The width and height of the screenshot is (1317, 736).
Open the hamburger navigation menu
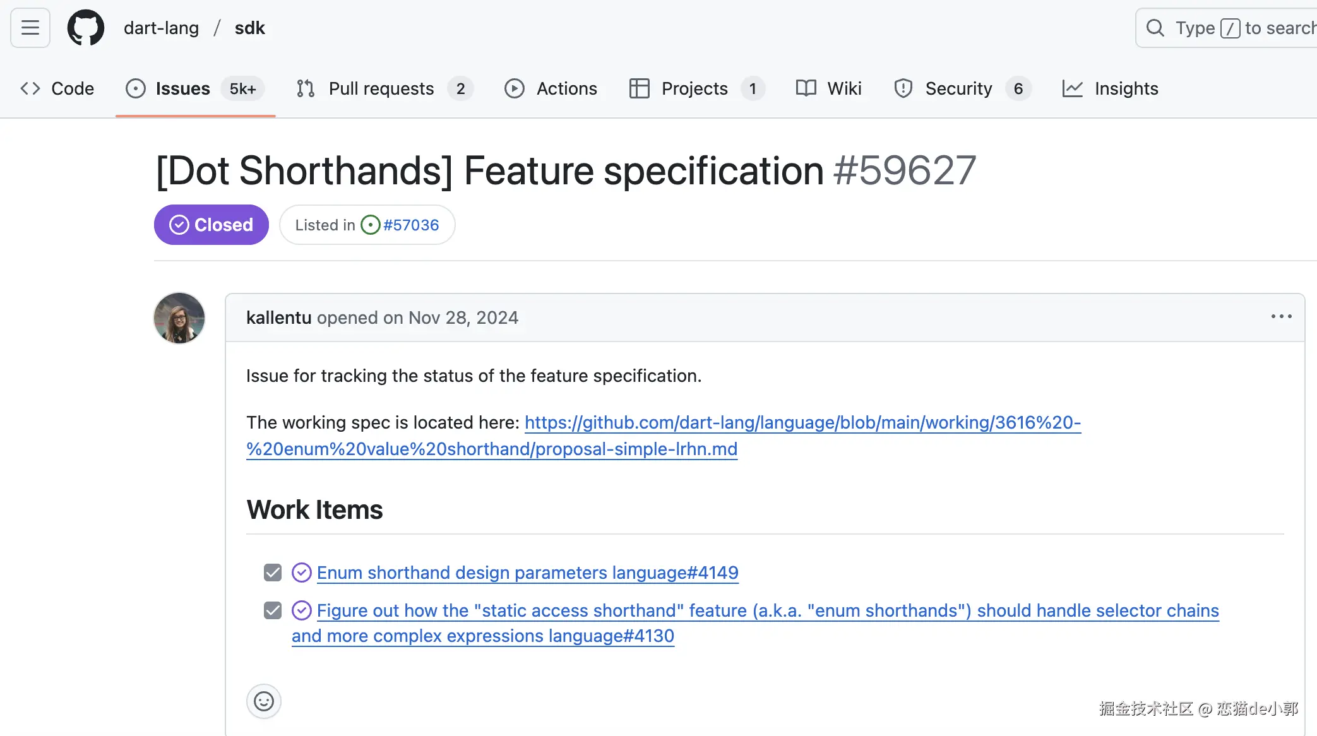pyautogui.click(x=30, y=28)
